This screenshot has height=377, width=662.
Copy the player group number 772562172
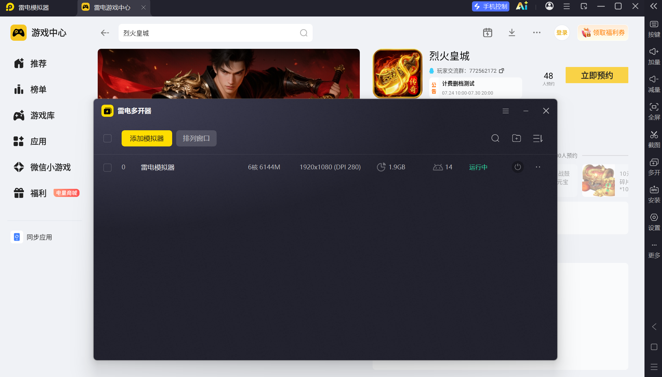click(501, 71)
